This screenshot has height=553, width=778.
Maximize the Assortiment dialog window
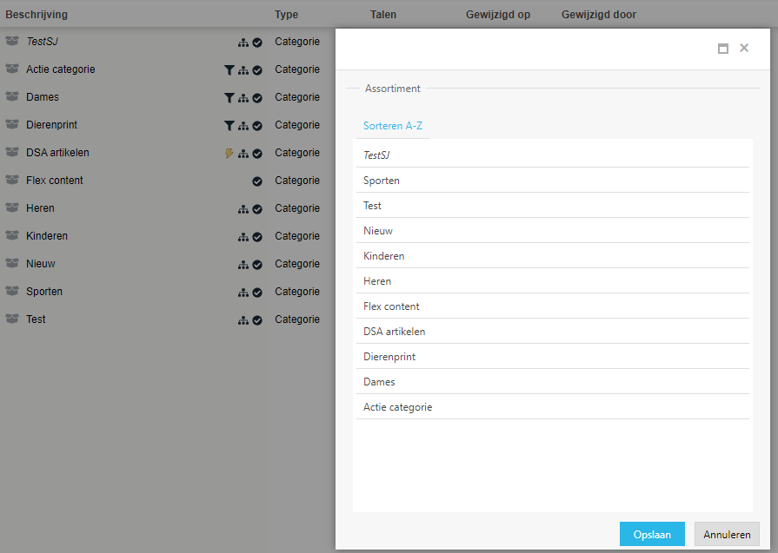[x=723, y=49]
